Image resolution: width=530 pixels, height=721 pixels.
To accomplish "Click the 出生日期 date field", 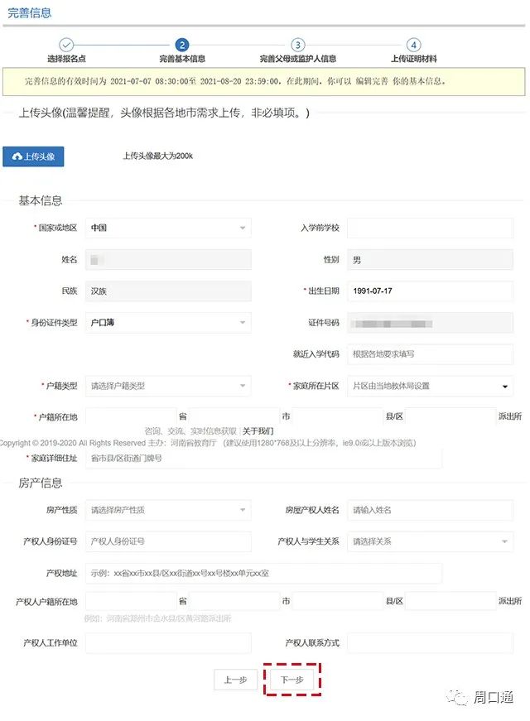I will click(x=429, y=291).
